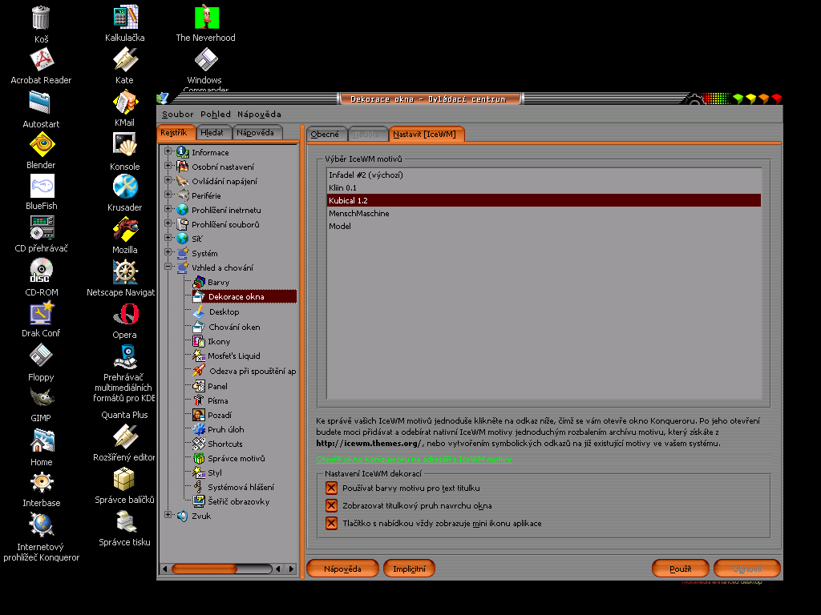Image resolution: width=821 pixels, height=615 pixels.
Task: Open the GIMP desktop icon
Action: pyautogui.click(x=42, y=399)
